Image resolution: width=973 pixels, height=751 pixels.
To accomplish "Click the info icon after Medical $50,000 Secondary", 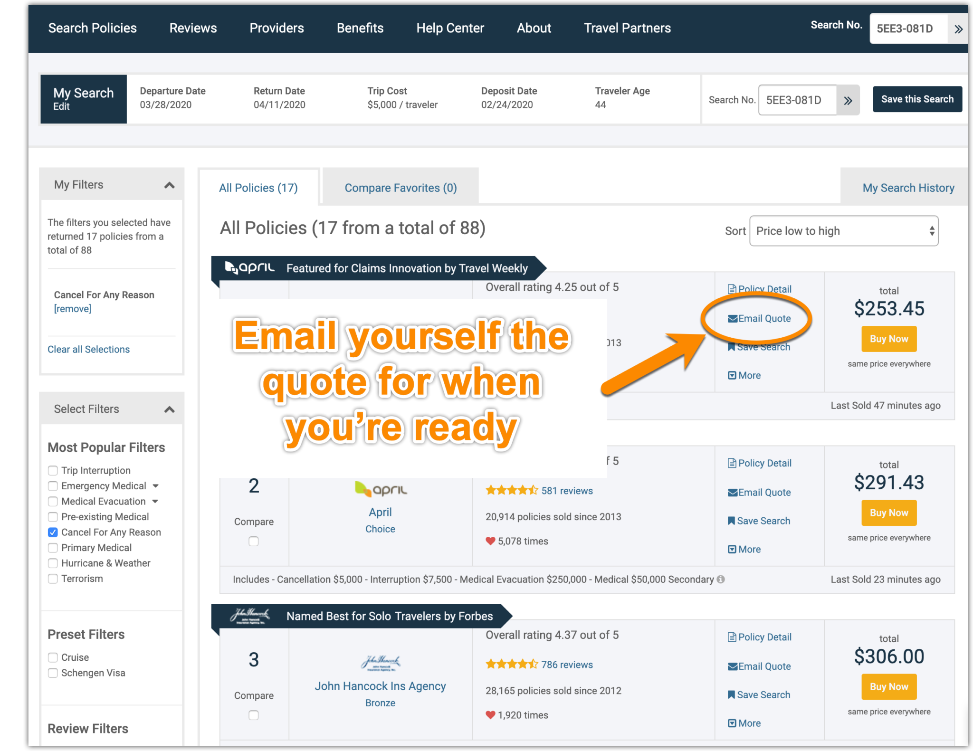I will pyautogui.click(x=721, y=579).
